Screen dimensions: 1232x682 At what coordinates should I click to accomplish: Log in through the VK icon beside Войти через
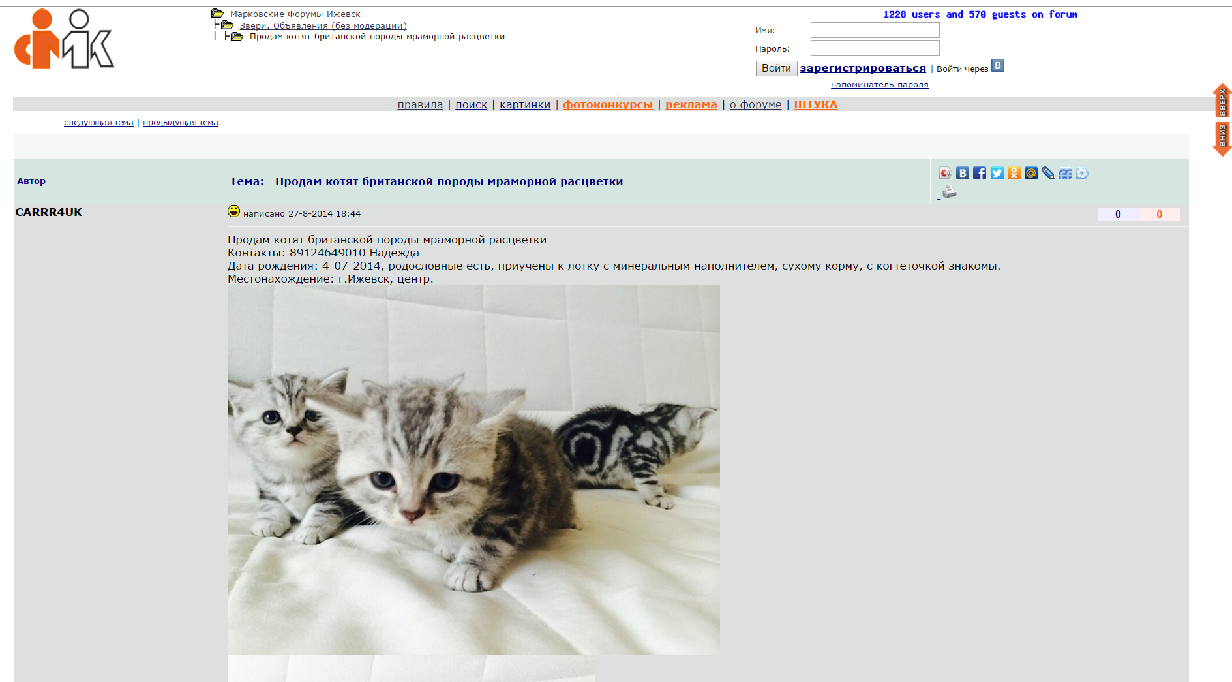coord(998,65)
